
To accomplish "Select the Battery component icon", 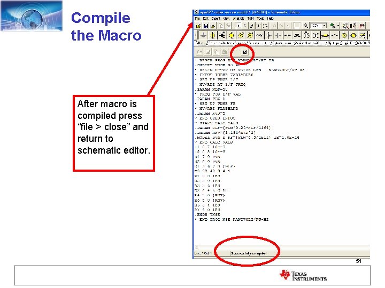I will click(x=222, y=36).
